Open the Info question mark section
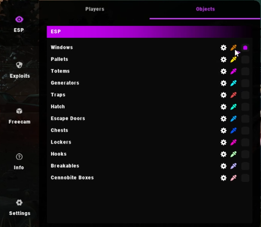Screen dimensions: 261x227 19,162
